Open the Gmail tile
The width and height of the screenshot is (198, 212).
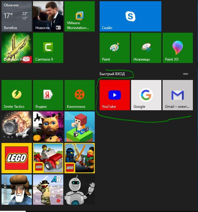[178, 95]
